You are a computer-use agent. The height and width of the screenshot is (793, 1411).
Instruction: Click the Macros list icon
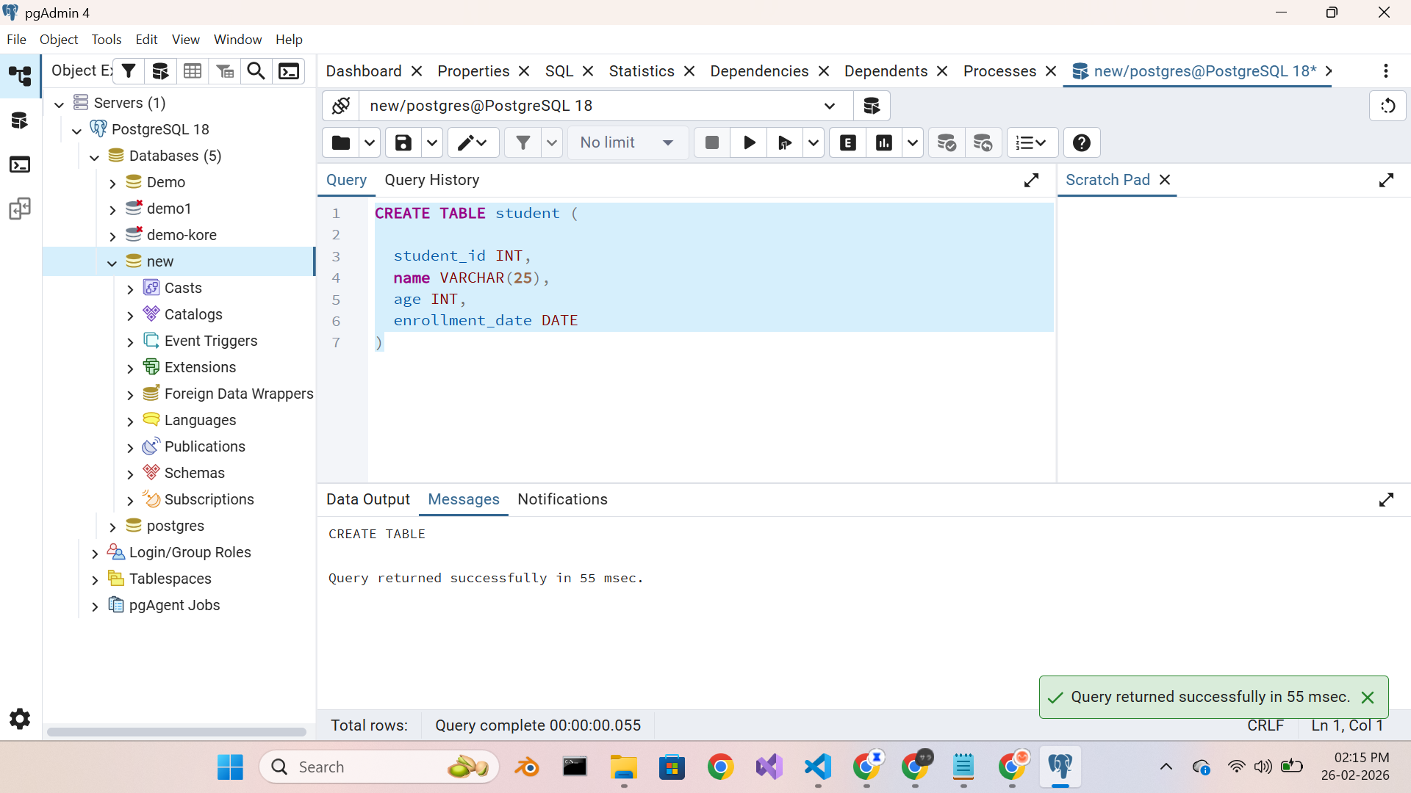[1031, 142]
